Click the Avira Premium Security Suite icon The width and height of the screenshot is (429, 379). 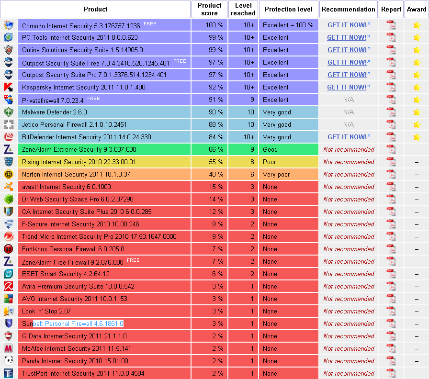pos(9,286)
